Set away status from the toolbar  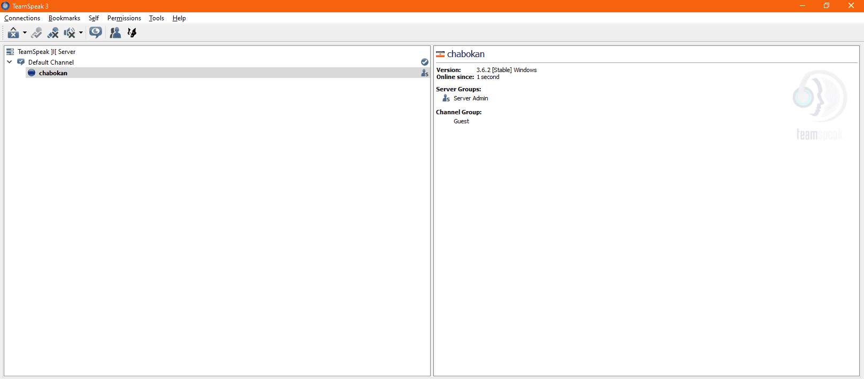pyautogui.click(x=13, y=33)
